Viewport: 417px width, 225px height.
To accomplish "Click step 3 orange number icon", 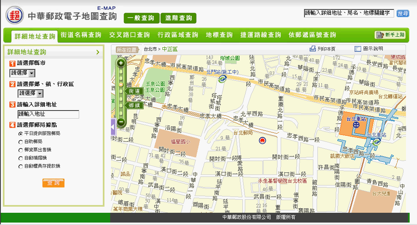I will (12, 104).
